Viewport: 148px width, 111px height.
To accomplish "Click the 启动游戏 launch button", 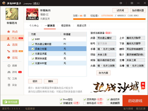I will click(135, 101).
